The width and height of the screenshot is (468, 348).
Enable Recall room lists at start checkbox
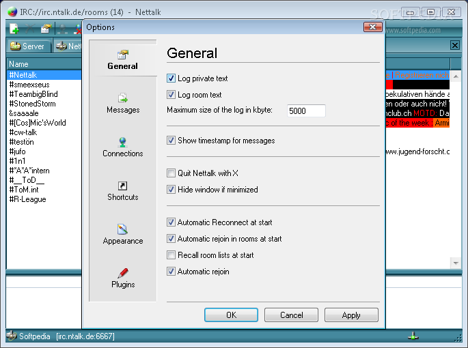[x=171, y=255]
